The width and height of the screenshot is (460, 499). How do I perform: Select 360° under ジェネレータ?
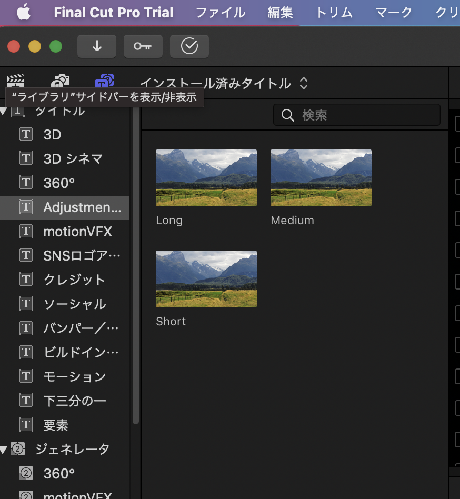[65, 473]
